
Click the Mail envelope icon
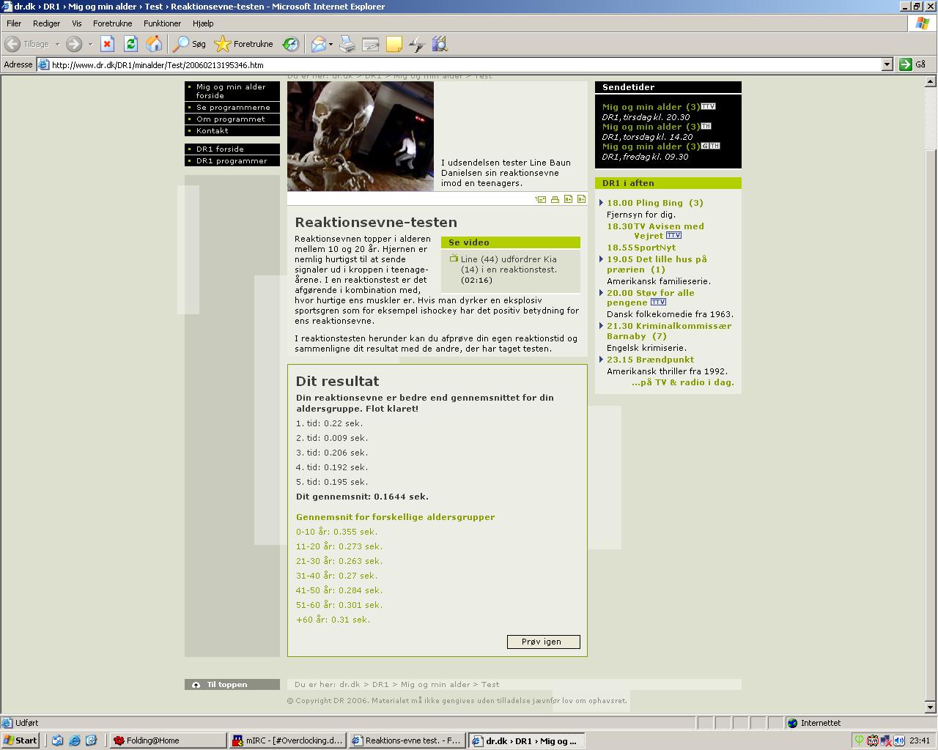pyautogui.click(x=318, y=44)
